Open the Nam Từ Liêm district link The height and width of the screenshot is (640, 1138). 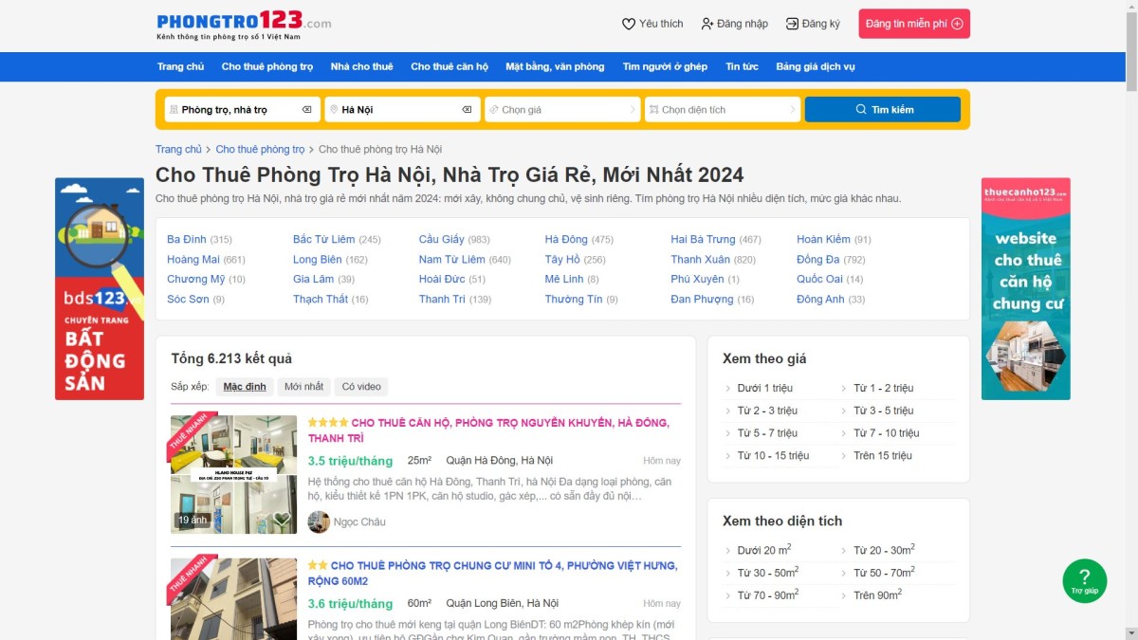(452, 260)
